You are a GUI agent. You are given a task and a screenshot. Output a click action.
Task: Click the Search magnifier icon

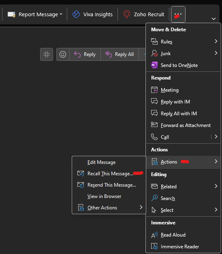(154, 198)
